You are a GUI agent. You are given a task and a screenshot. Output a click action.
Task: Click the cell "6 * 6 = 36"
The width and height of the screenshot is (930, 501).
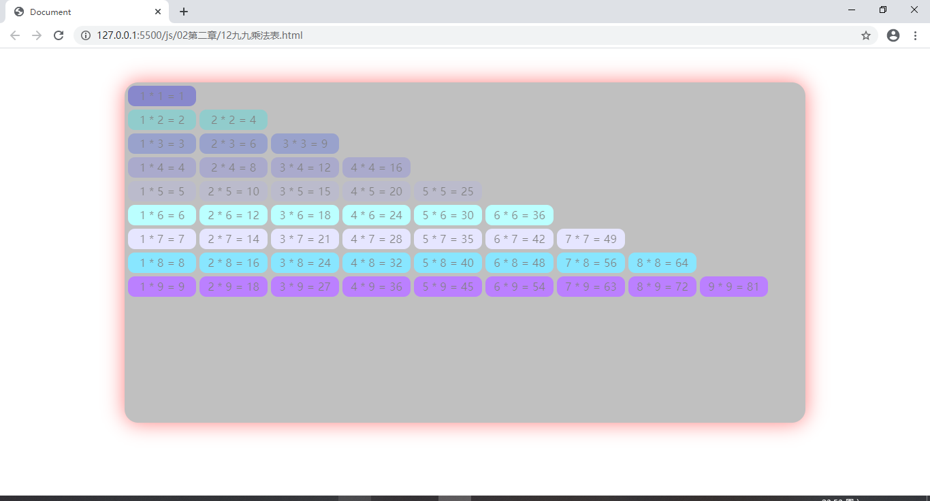coord(519,215)
